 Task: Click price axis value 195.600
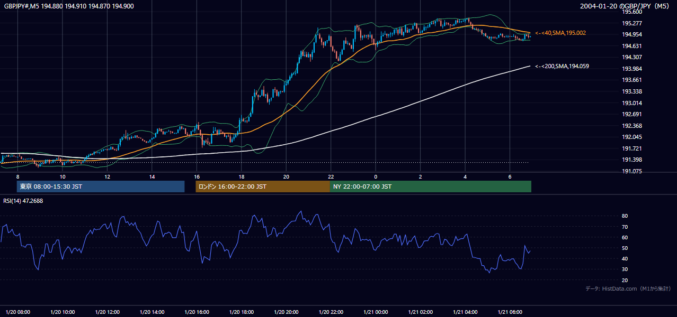632,12
